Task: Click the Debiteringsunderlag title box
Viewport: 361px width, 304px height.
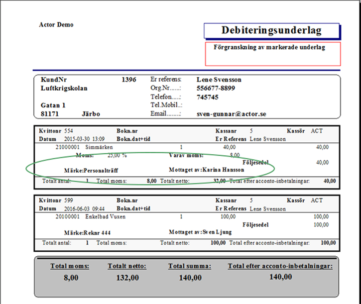Action: click(272, 31)
